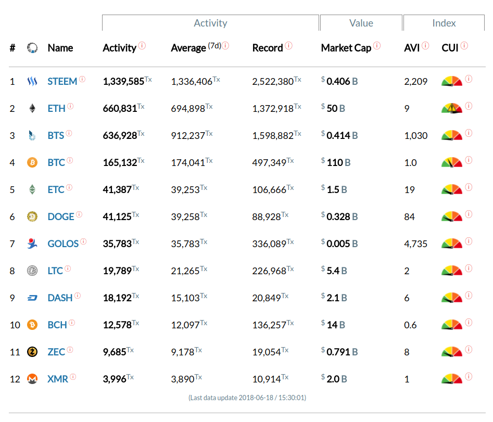This screenshot has width=493, height=422.
Task: Select the Activity group tab
Action: coord(210,23)
